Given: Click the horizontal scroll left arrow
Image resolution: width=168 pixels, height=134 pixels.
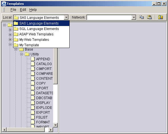Looking at the screenshot, I should click(4, 130).
